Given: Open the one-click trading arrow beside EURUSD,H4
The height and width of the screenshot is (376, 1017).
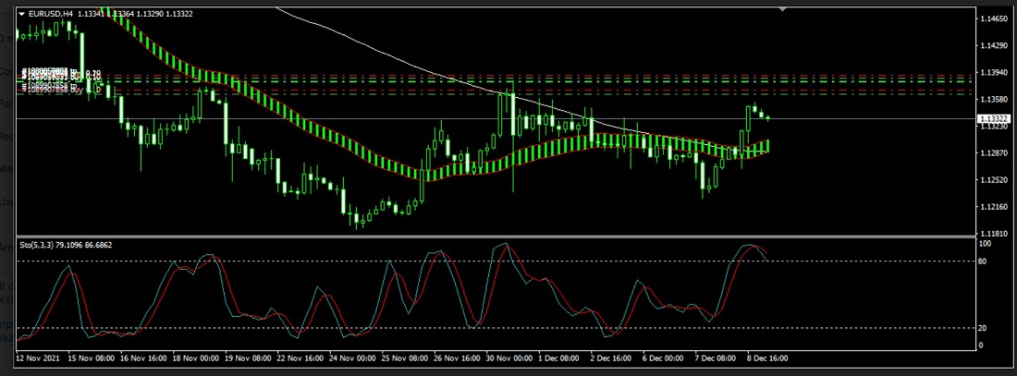Looking at the screenshot, I should pos(22,13).
